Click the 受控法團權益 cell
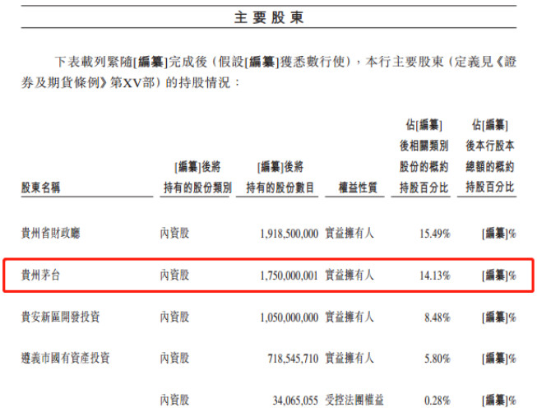The height and width of the screenshot is (412, 537). pos(355,400)
